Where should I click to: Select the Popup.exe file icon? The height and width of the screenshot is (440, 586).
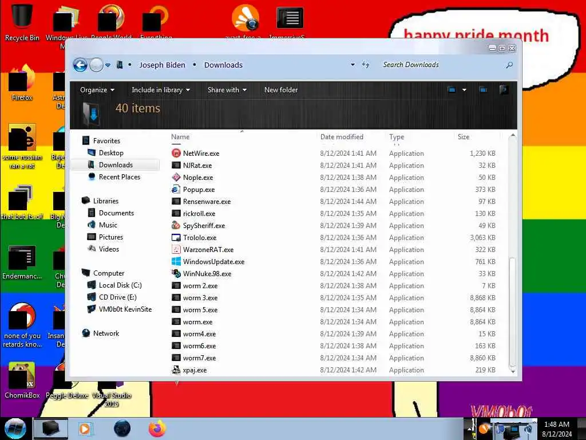[176, 189]
